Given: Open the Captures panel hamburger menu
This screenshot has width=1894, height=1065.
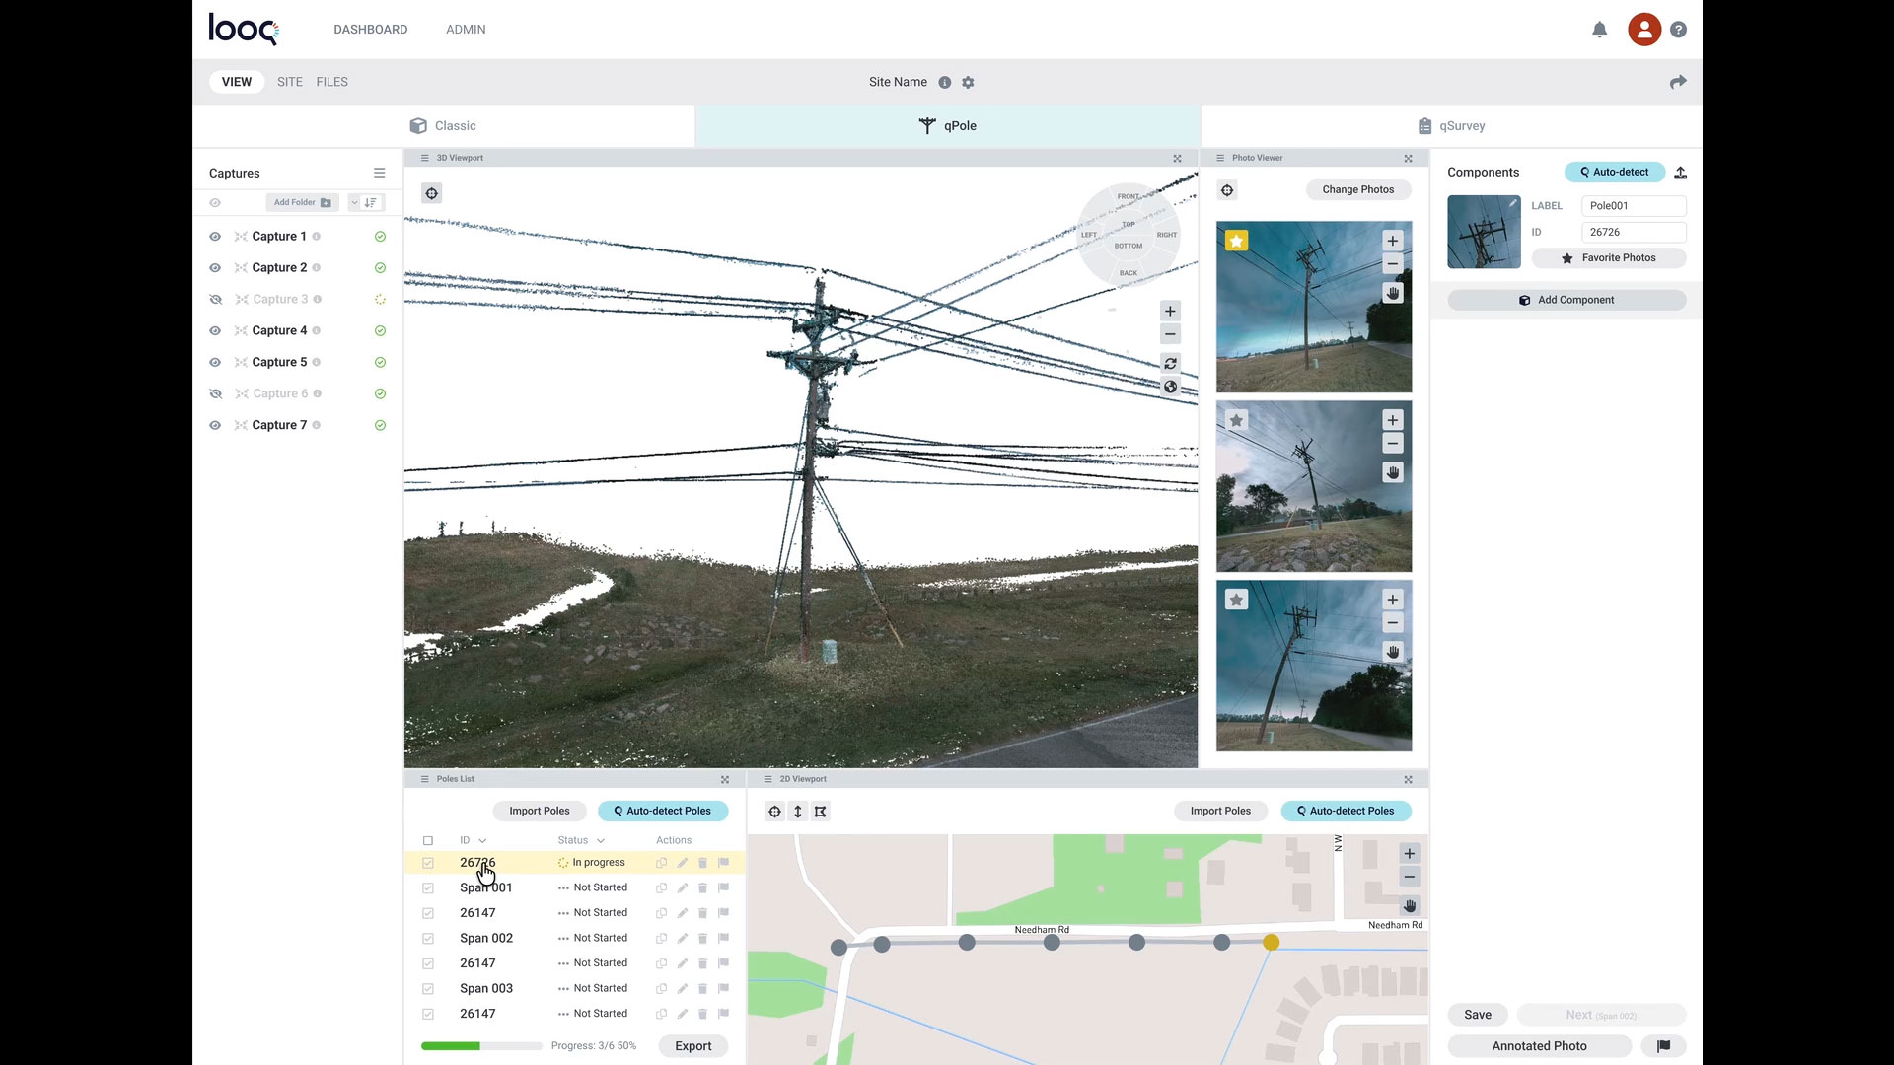Looking at the screenshot, I should pyautogui.click(x=379, y=174).
